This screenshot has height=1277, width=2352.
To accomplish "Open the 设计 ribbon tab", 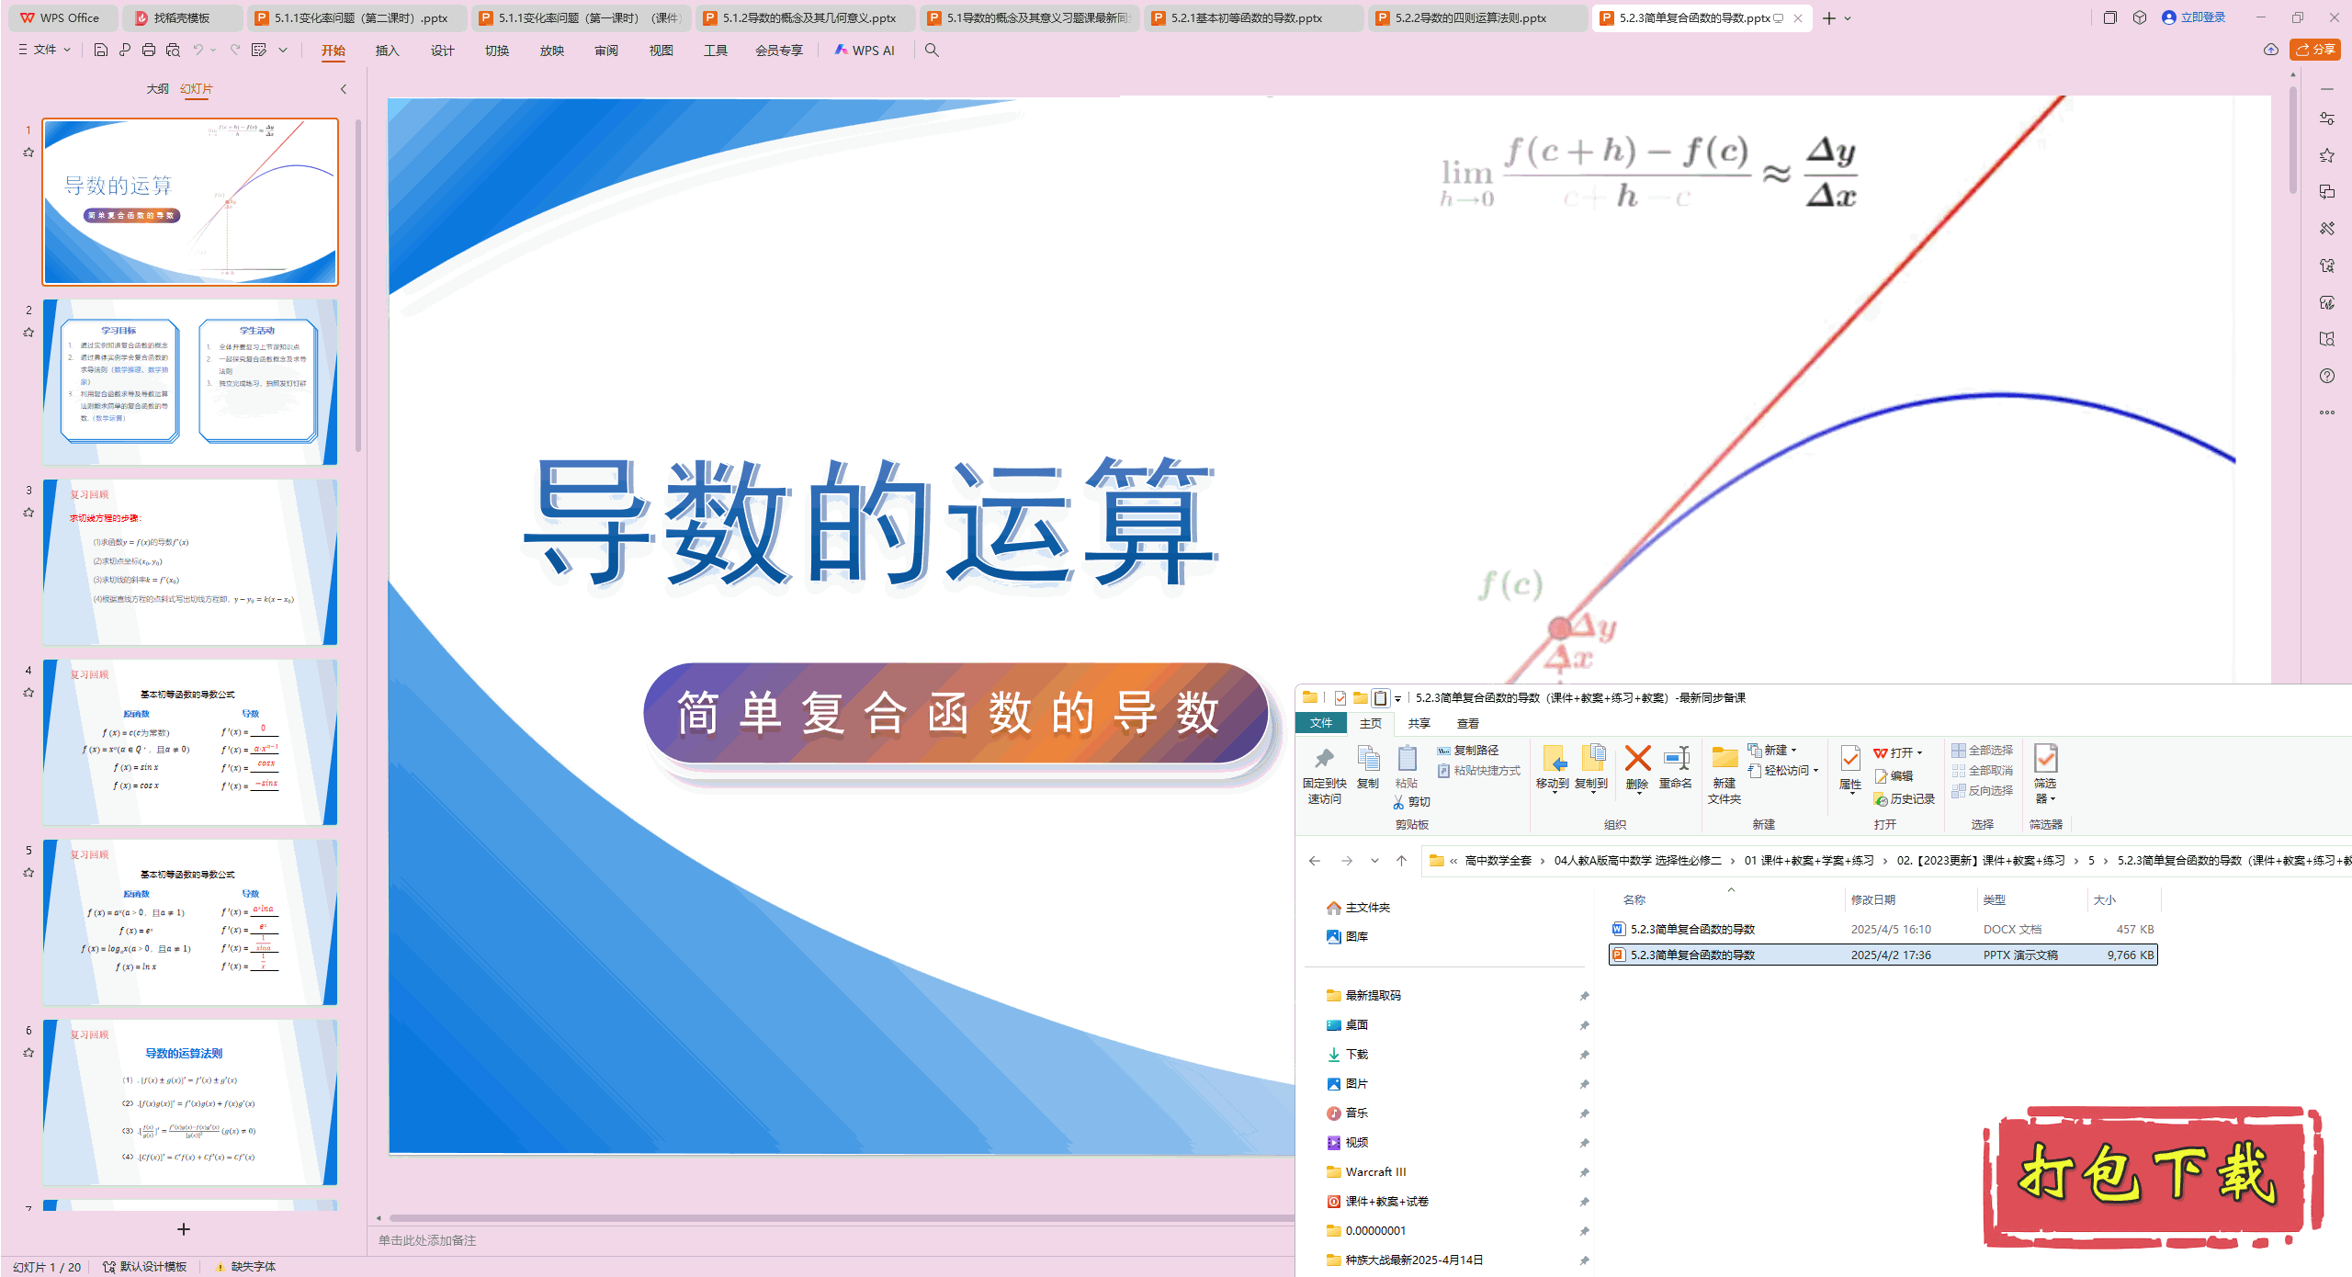I will [443, 51].
